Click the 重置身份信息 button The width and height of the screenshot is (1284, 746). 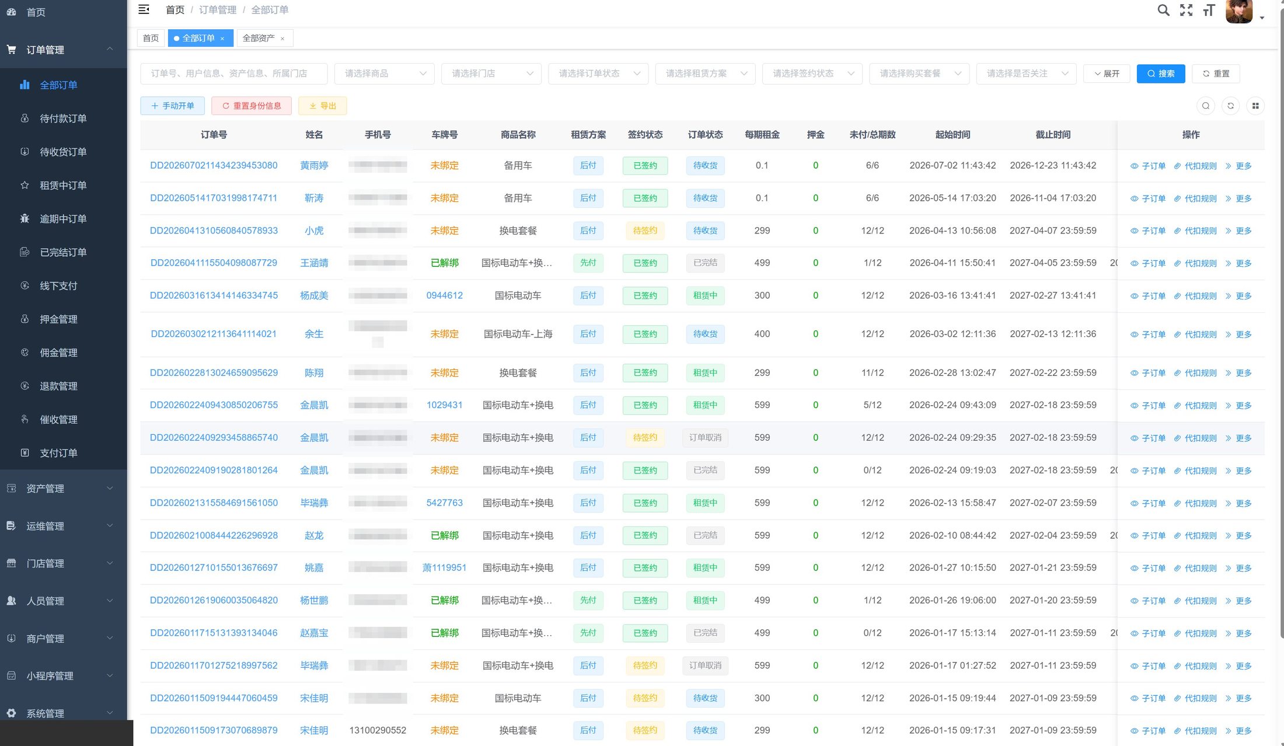click(x=252, y=106)
